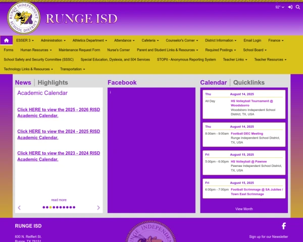View the 2025 - 2026 RISD Academic Calendar link
Viewport: 303px width, 242px height.
click(x=59, y=112)
